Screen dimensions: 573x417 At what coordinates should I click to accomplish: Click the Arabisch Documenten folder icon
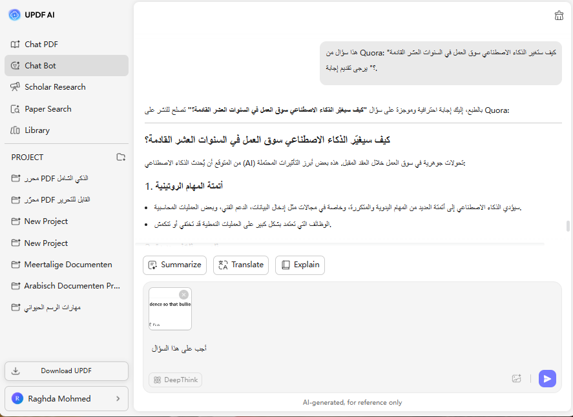(x=16, y=285)
